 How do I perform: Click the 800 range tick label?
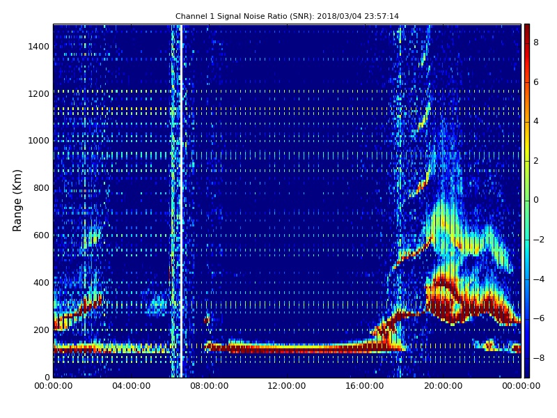point(41,188)
